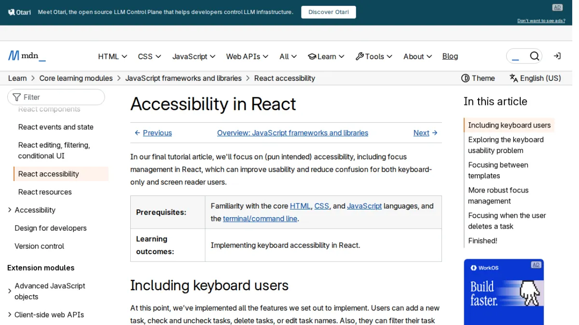This screenshot has width=579, height=325.
Task: Open the HTML dropdown menu
Action: (112, 56)
